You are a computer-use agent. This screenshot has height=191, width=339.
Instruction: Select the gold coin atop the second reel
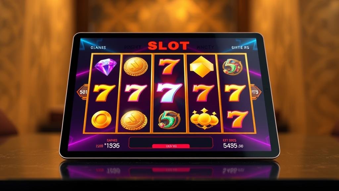tap(136, 66)
